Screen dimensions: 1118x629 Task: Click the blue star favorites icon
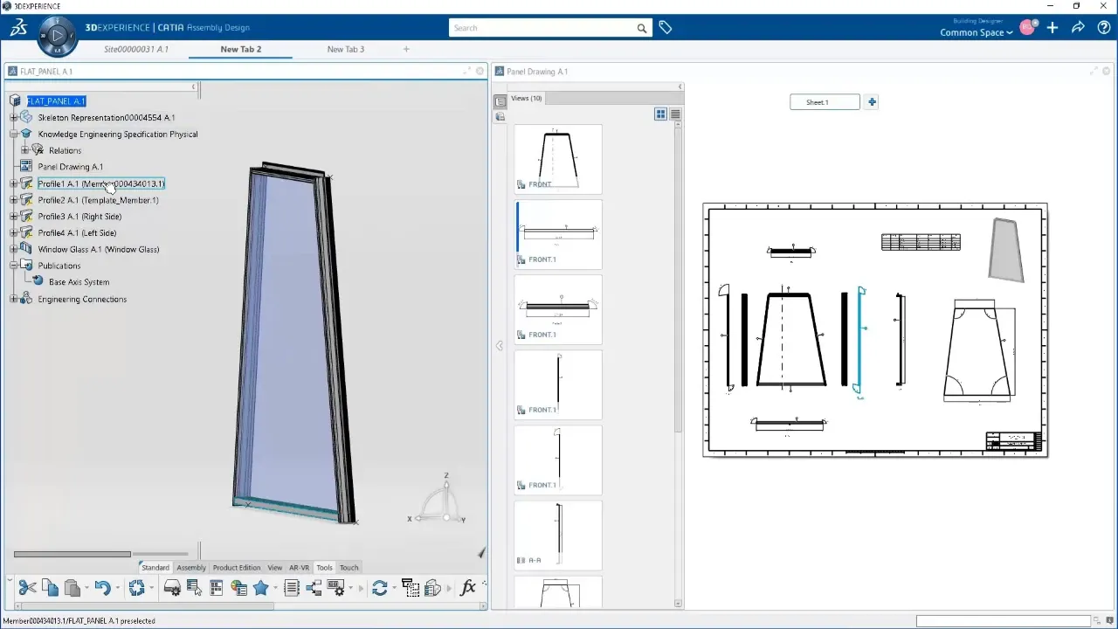262,587
